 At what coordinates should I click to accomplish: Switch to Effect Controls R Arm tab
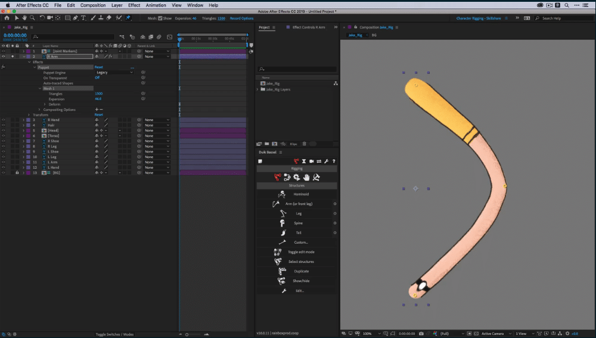click(x=309, y=27)
